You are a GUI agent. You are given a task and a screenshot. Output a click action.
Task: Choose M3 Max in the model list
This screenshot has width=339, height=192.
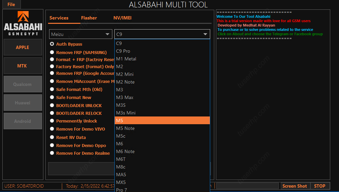pyautogui.click(x=162, y=97)
